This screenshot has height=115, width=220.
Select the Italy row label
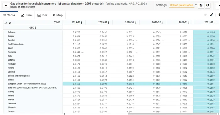click(x=10, y=56)
